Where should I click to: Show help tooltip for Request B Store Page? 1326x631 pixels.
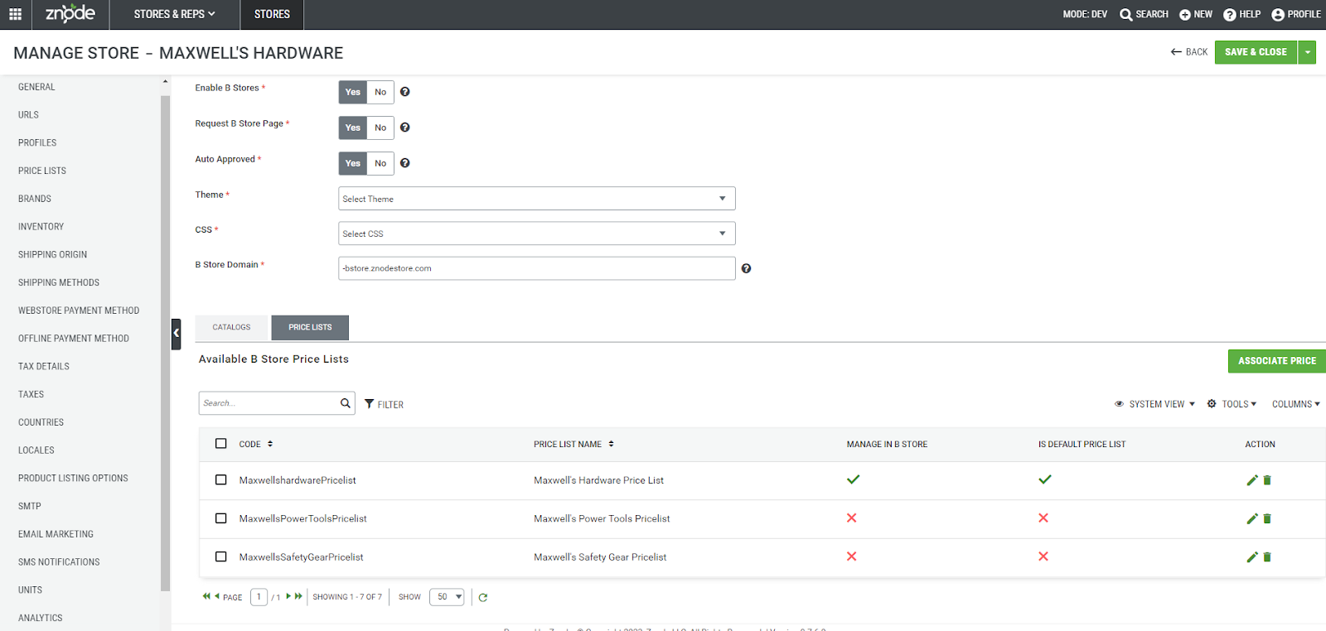click(x=405, y=128)
